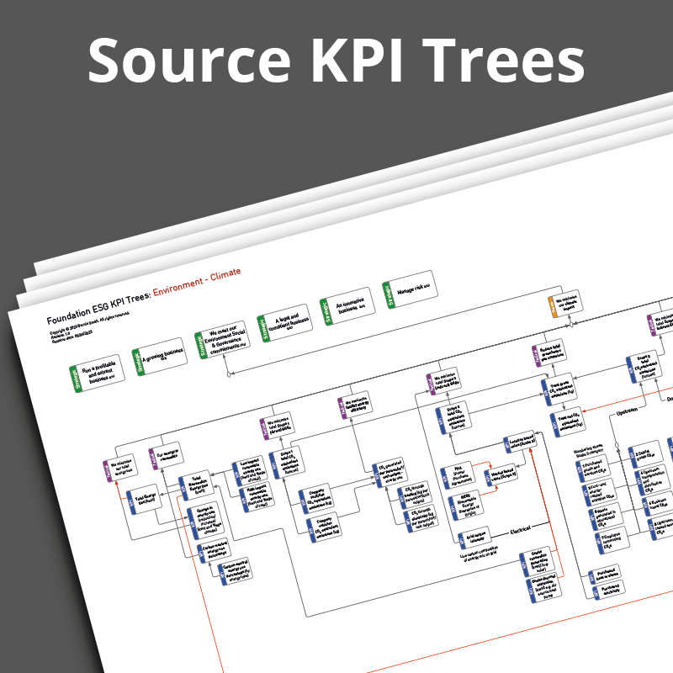Click the "Total Energy Use" KPI box

click(x=144, y=499)
